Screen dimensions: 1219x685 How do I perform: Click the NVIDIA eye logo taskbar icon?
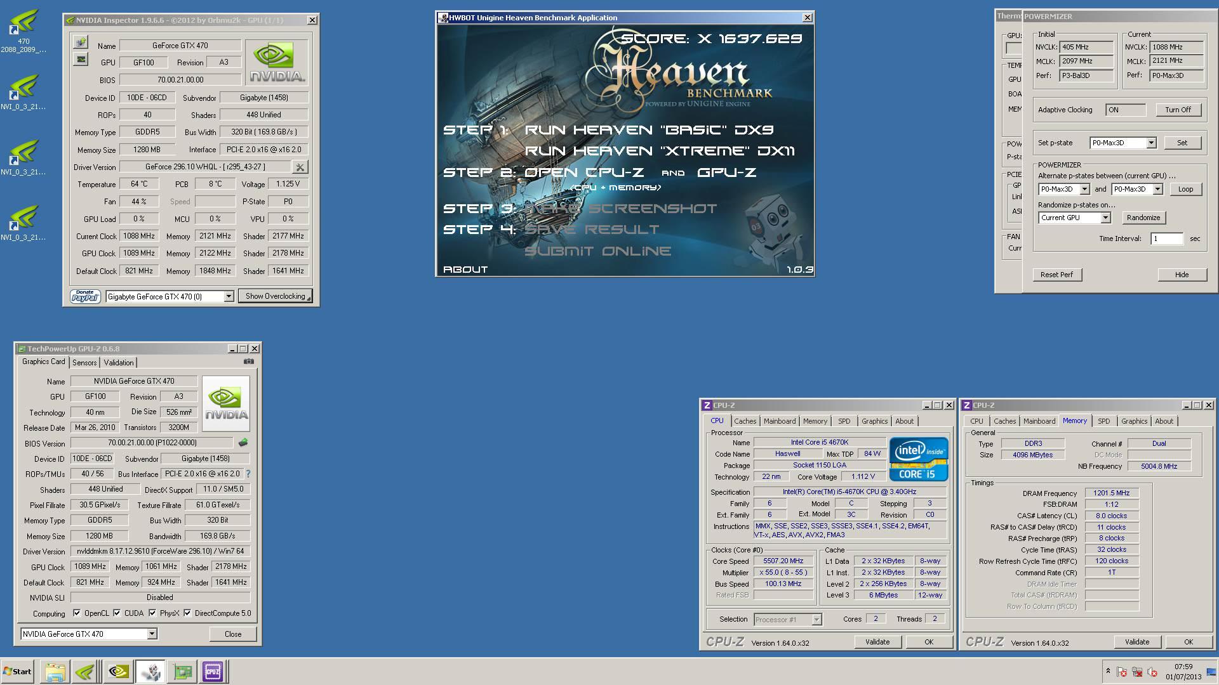click(x=118, y=672)
